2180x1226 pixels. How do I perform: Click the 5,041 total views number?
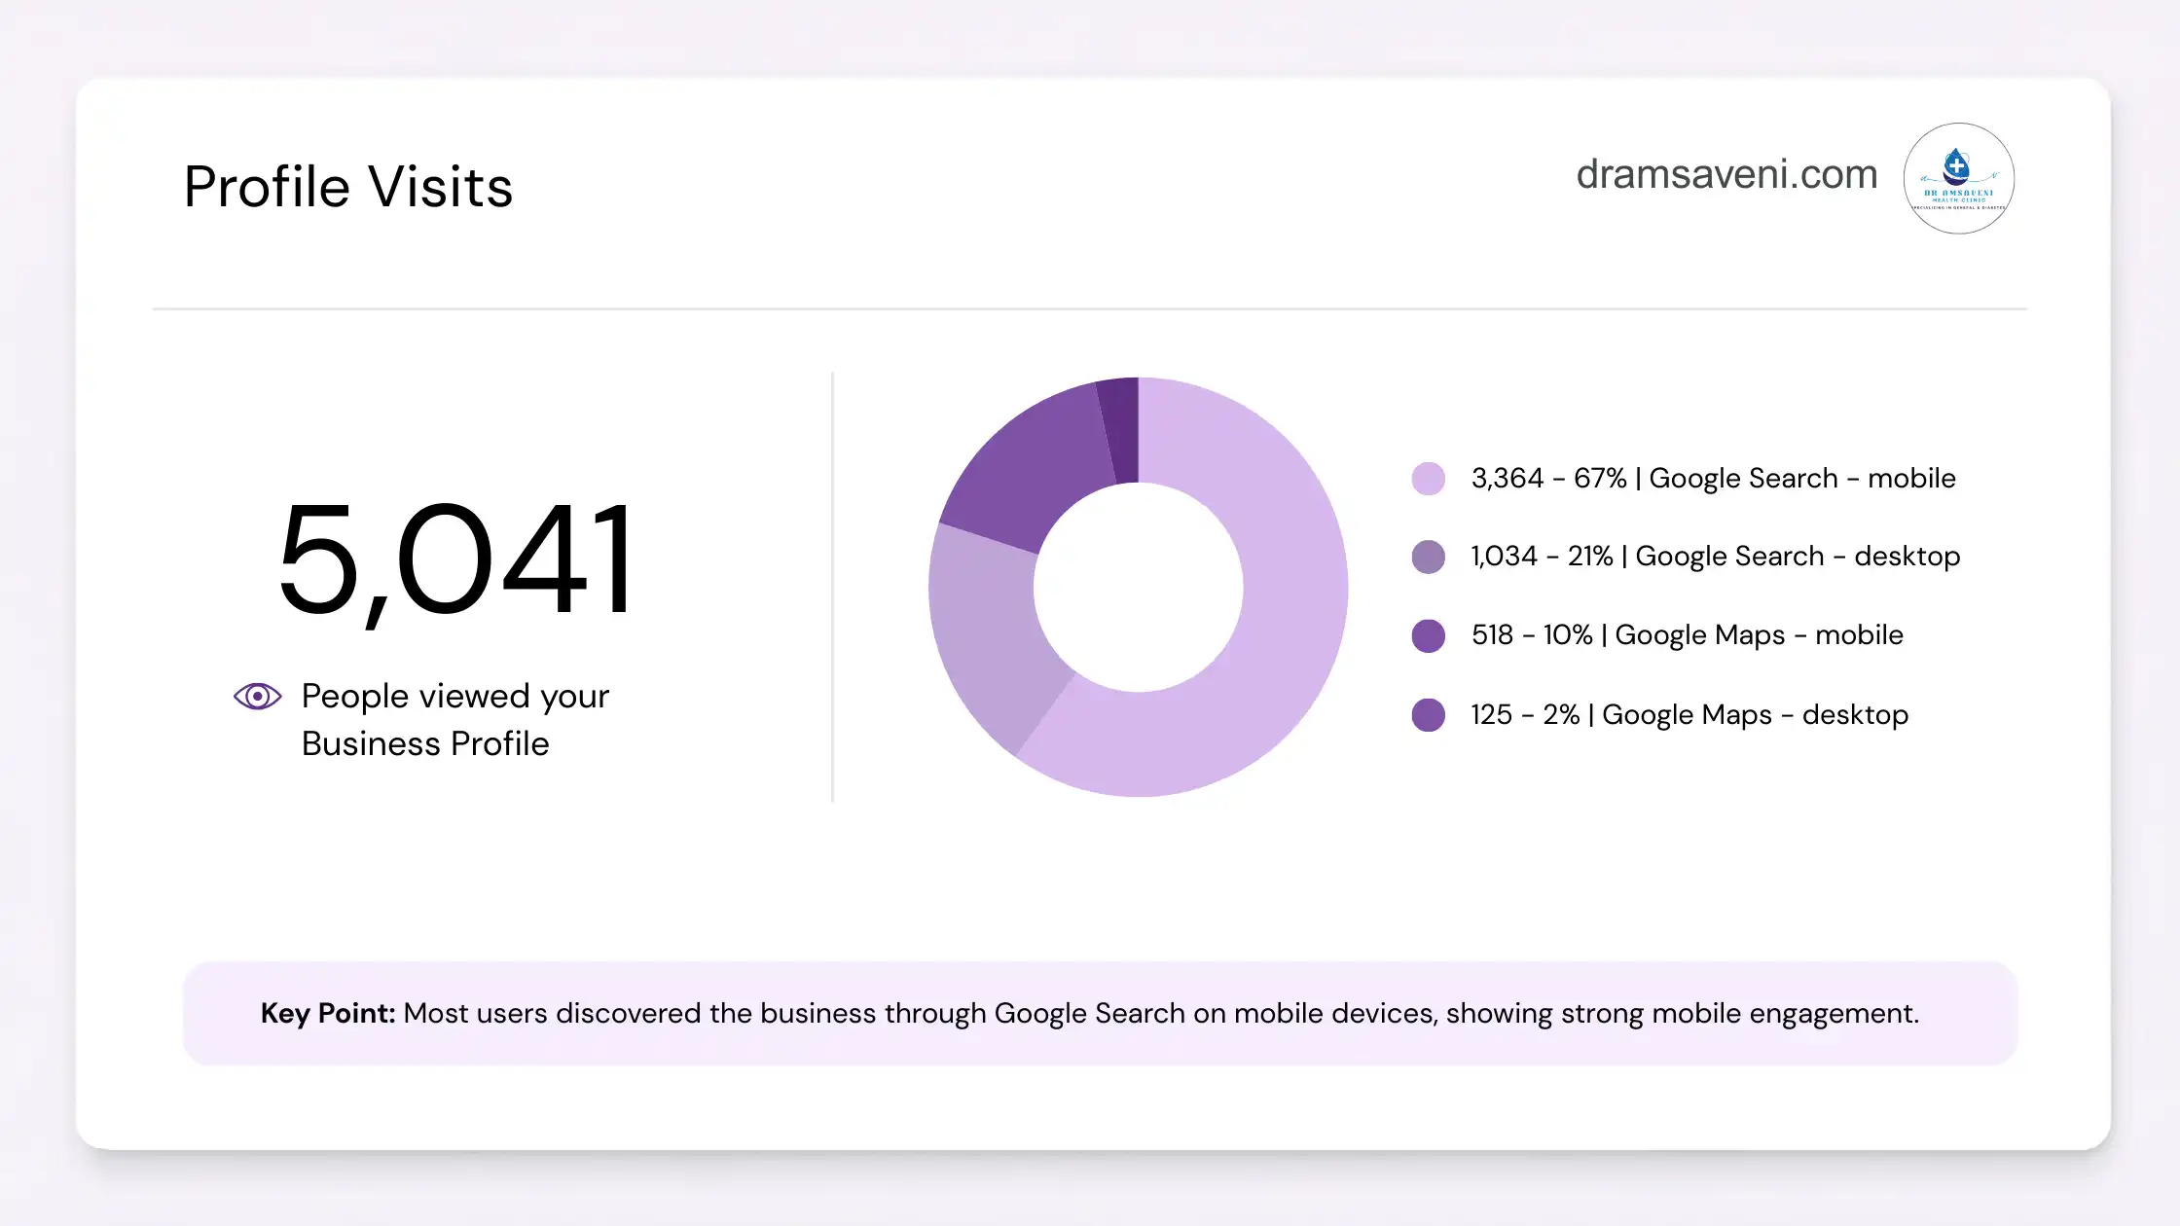455,560
